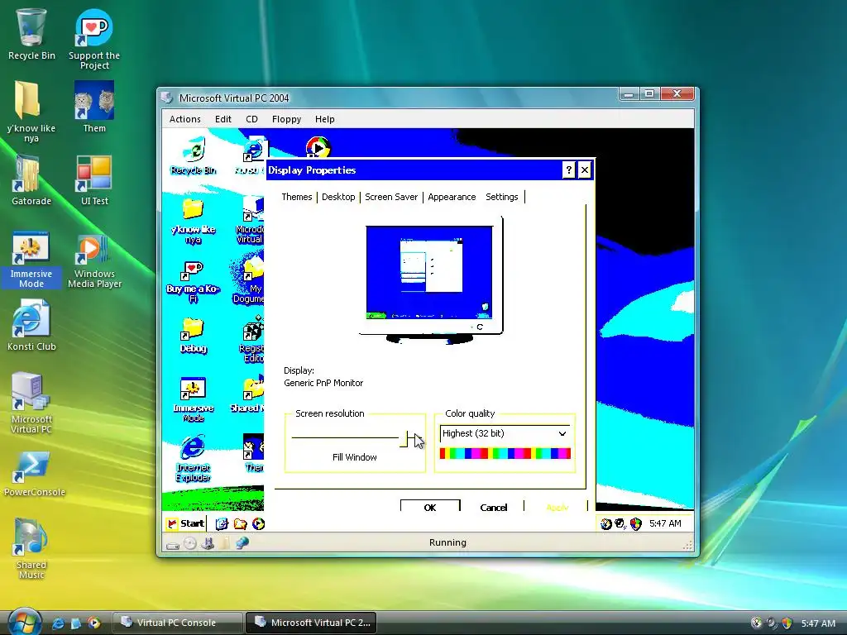Viewport: 847px width, 635px height.
Task: Click the show desktop icon in host quick launch
Action: click(75, 623)
